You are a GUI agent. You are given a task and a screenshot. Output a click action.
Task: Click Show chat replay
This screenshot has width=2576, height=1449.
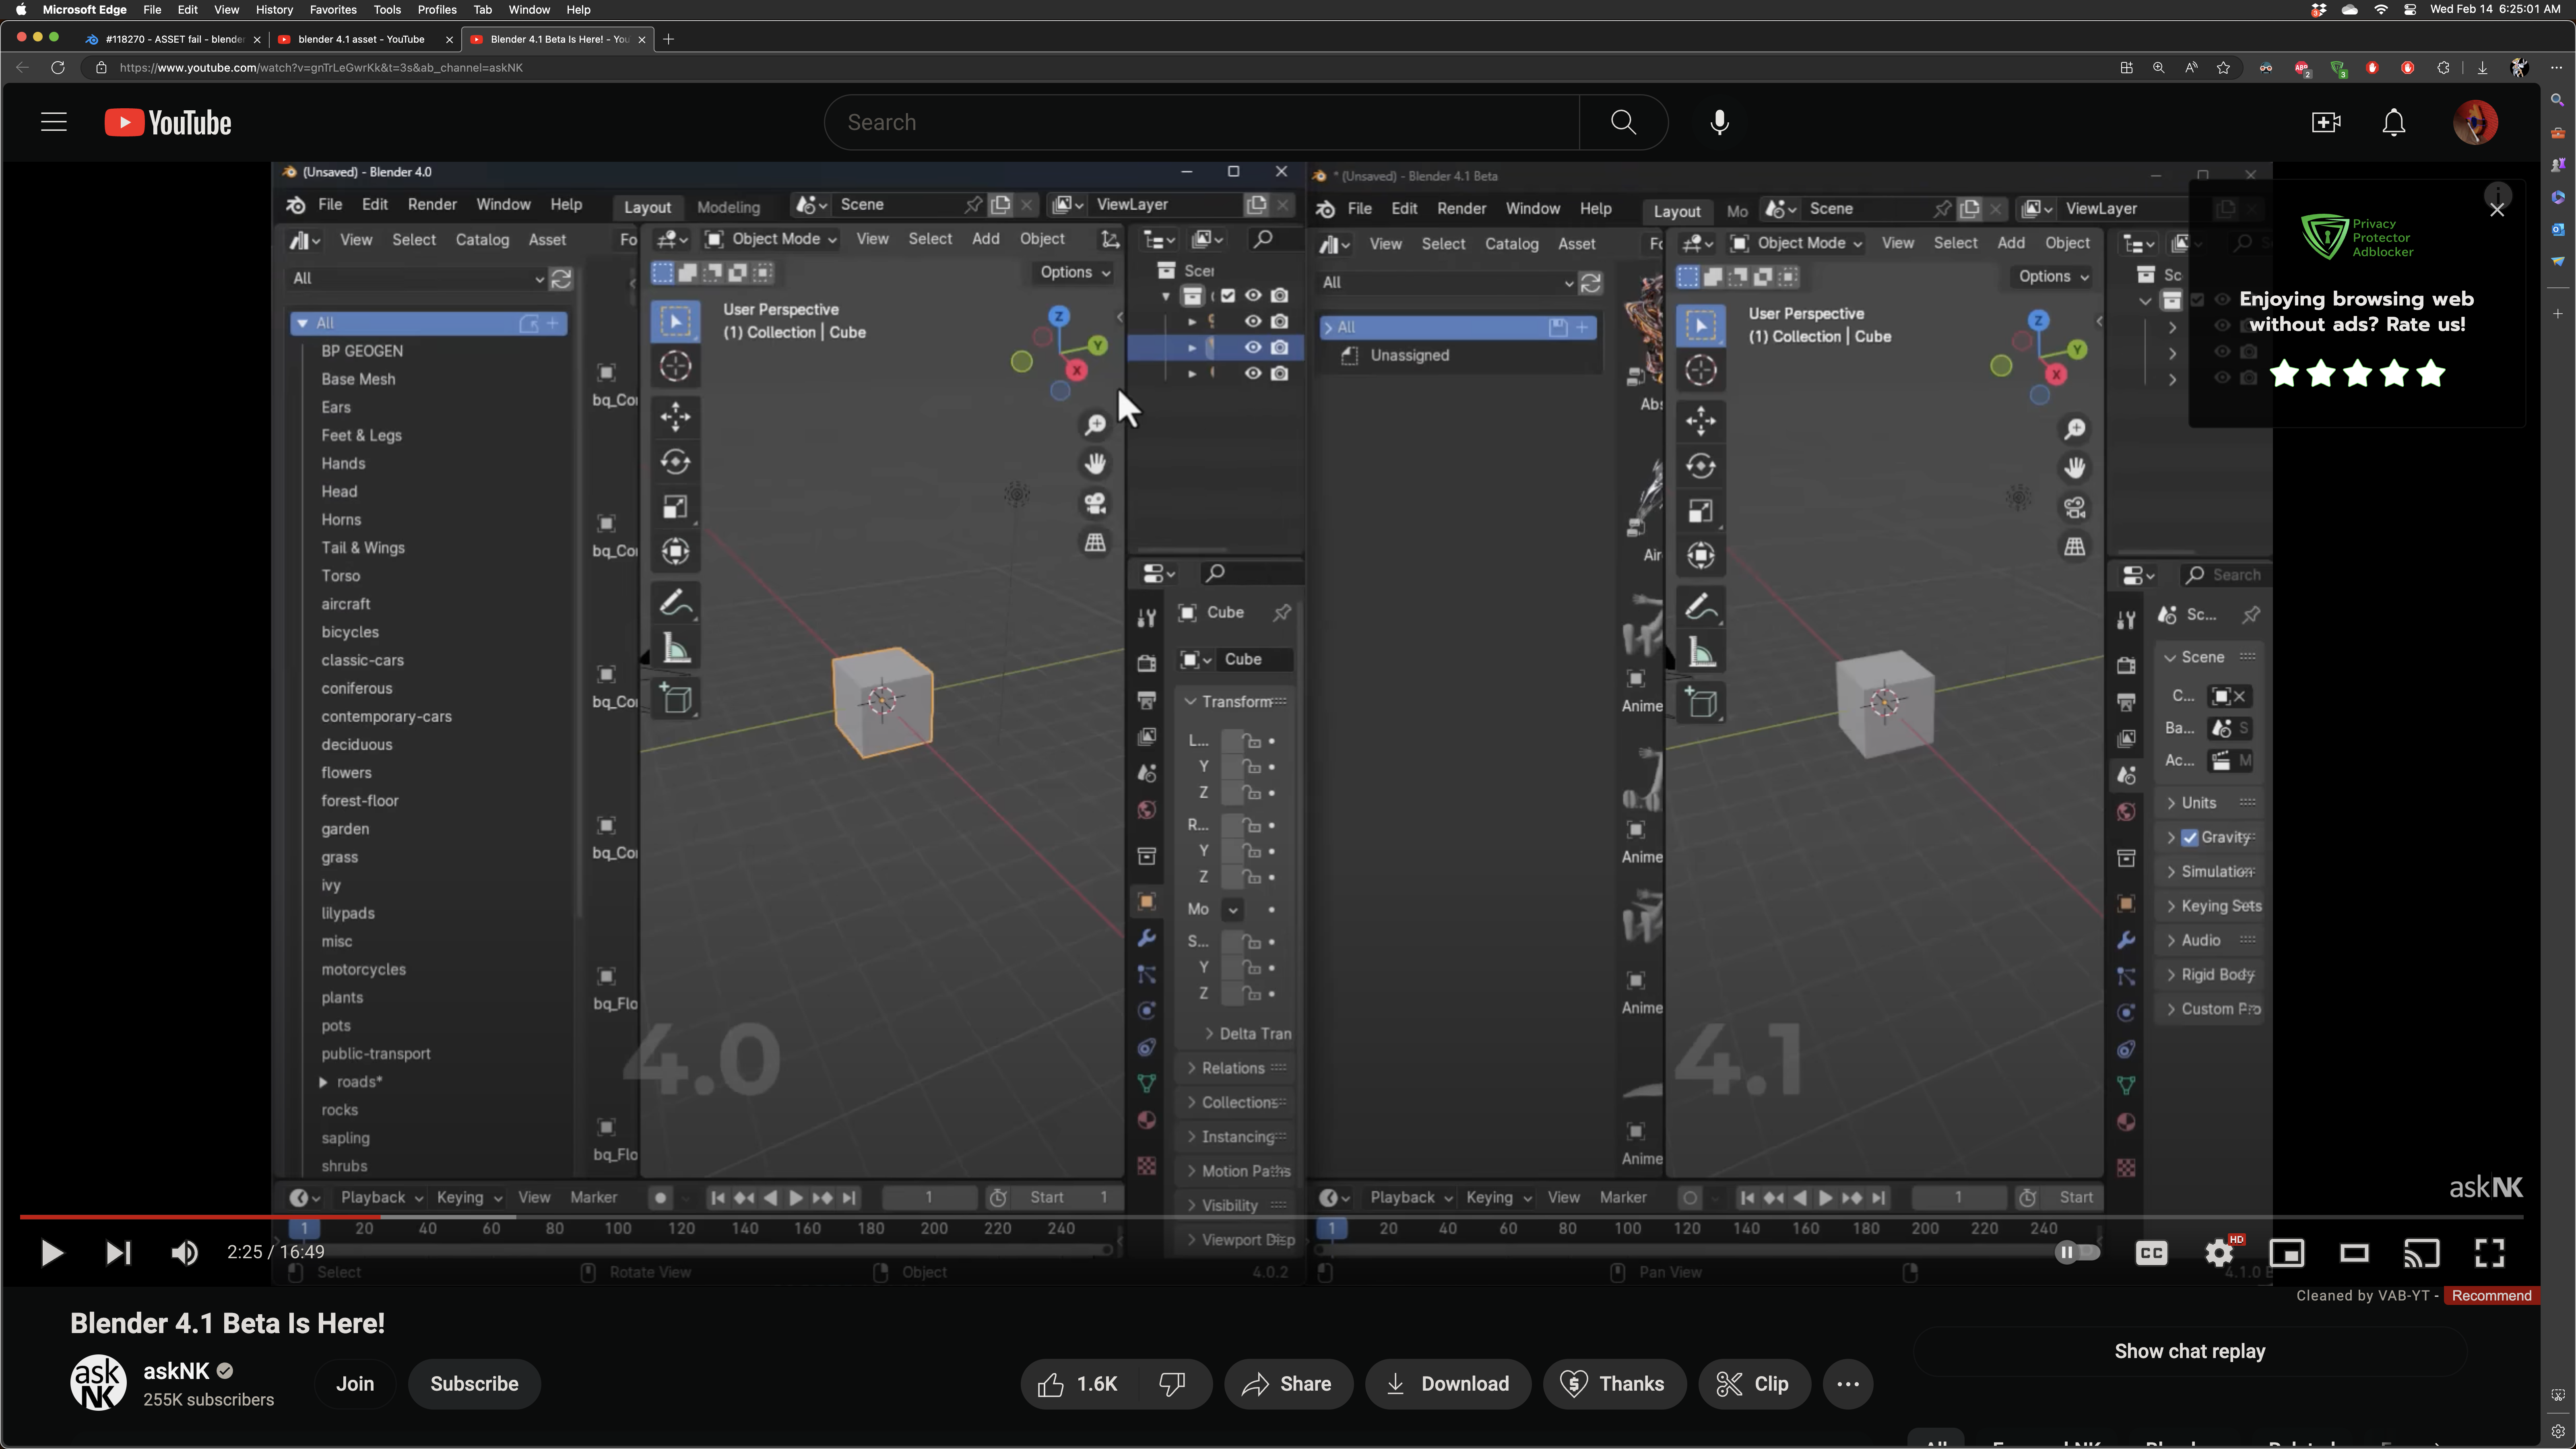tap(2190, 1352)
